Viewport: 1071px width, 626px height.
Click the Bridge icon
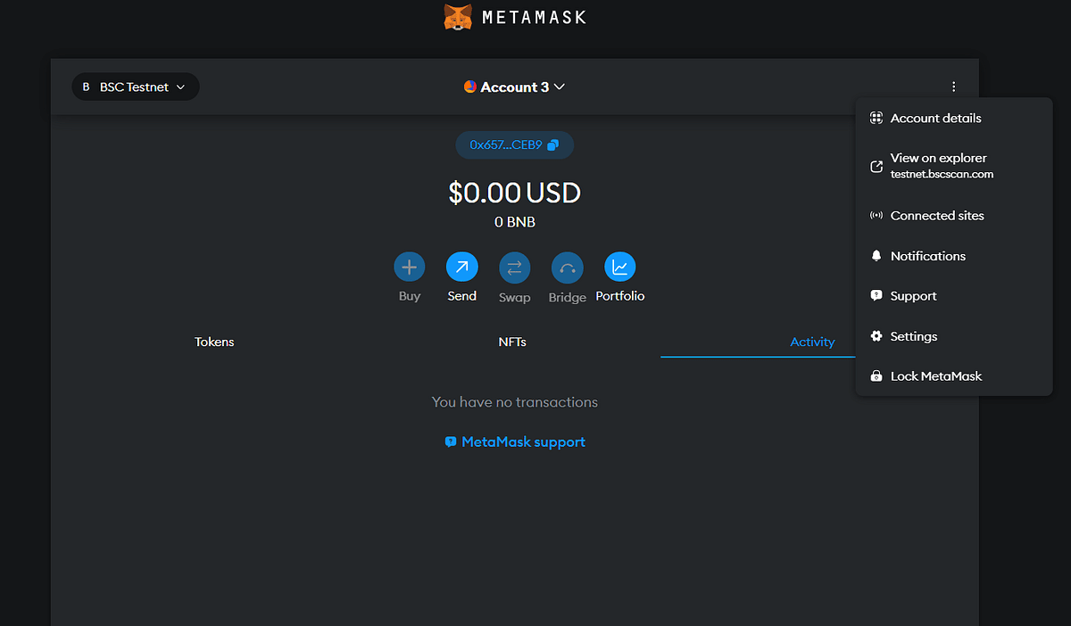(x=567, y=268)
